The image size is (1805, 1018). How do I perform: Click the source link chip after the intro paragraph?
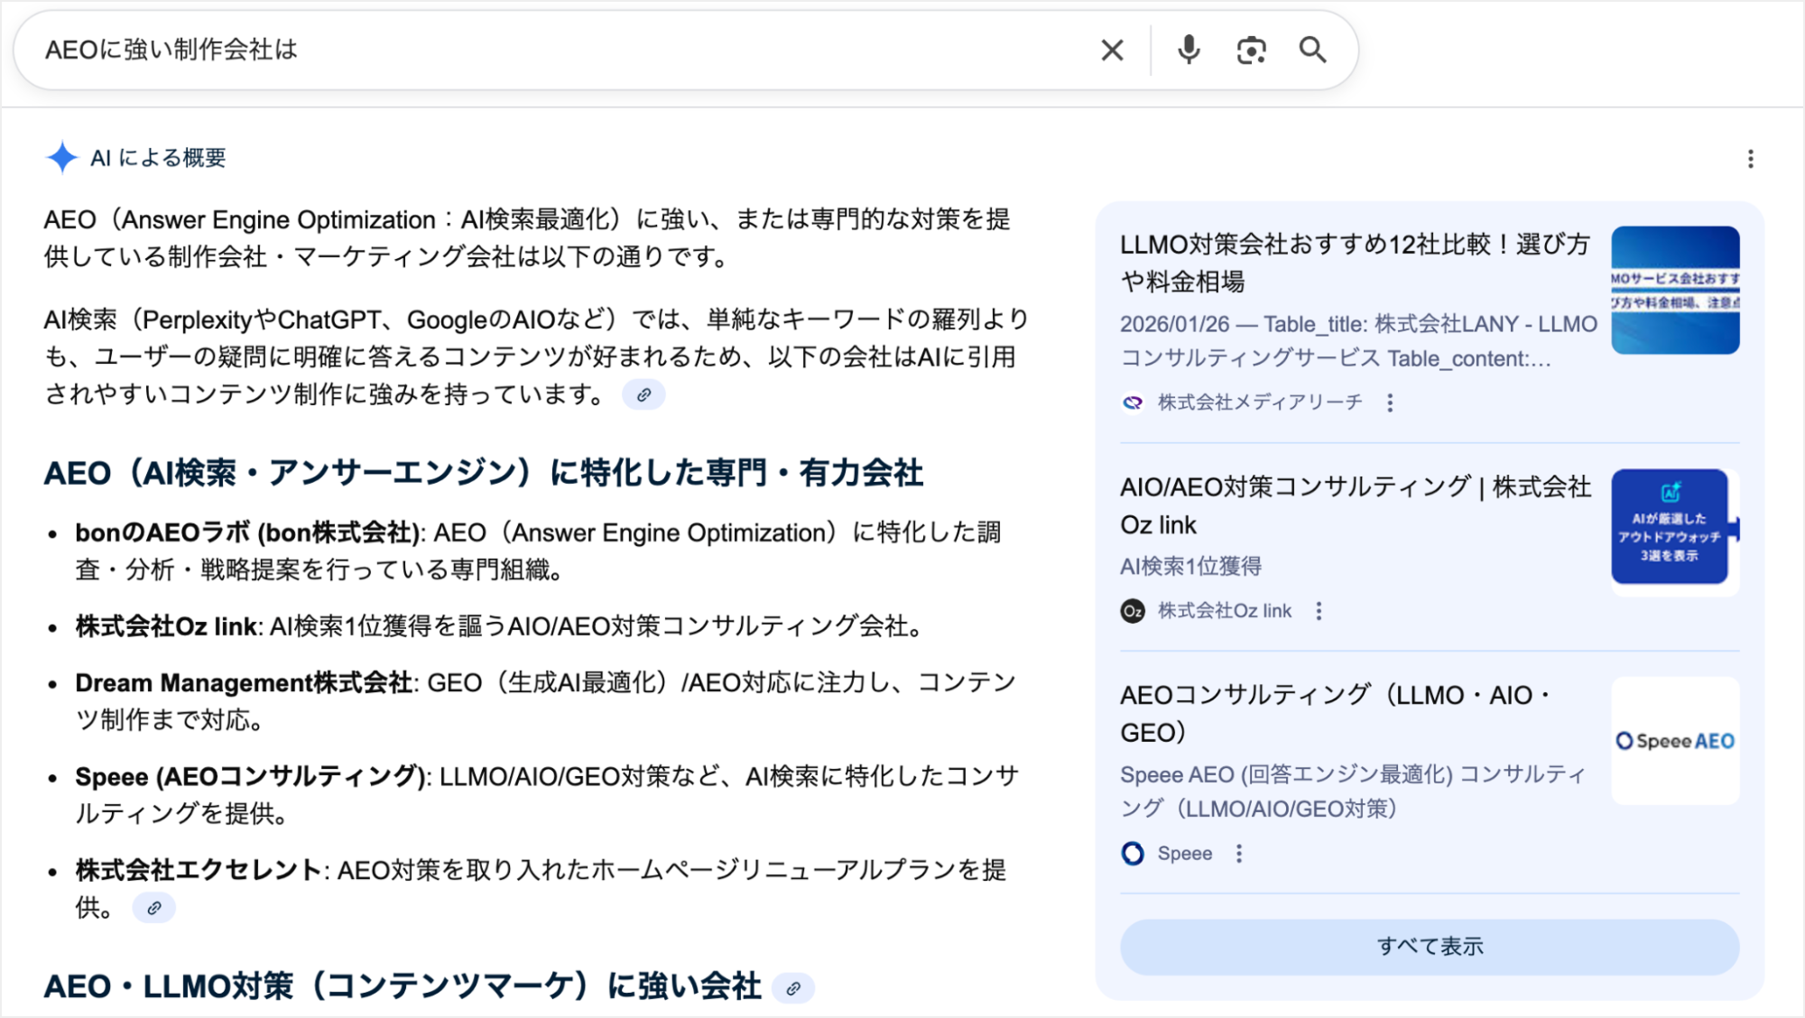point(643,395)
